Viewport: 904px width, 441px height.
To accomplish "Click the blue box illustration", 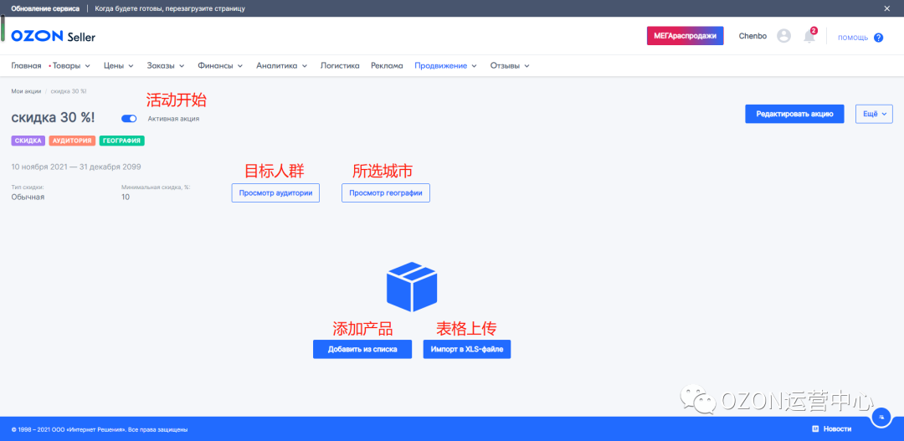I will [412, 286].
